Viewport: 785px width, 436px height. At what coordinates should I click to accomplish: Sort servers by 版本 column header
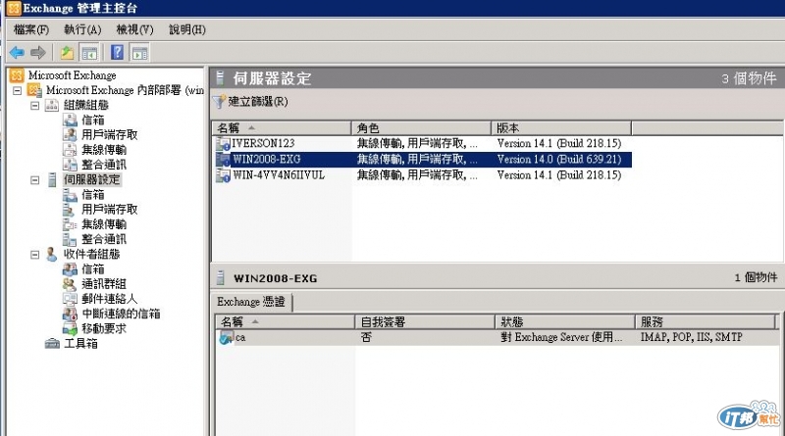561,128
